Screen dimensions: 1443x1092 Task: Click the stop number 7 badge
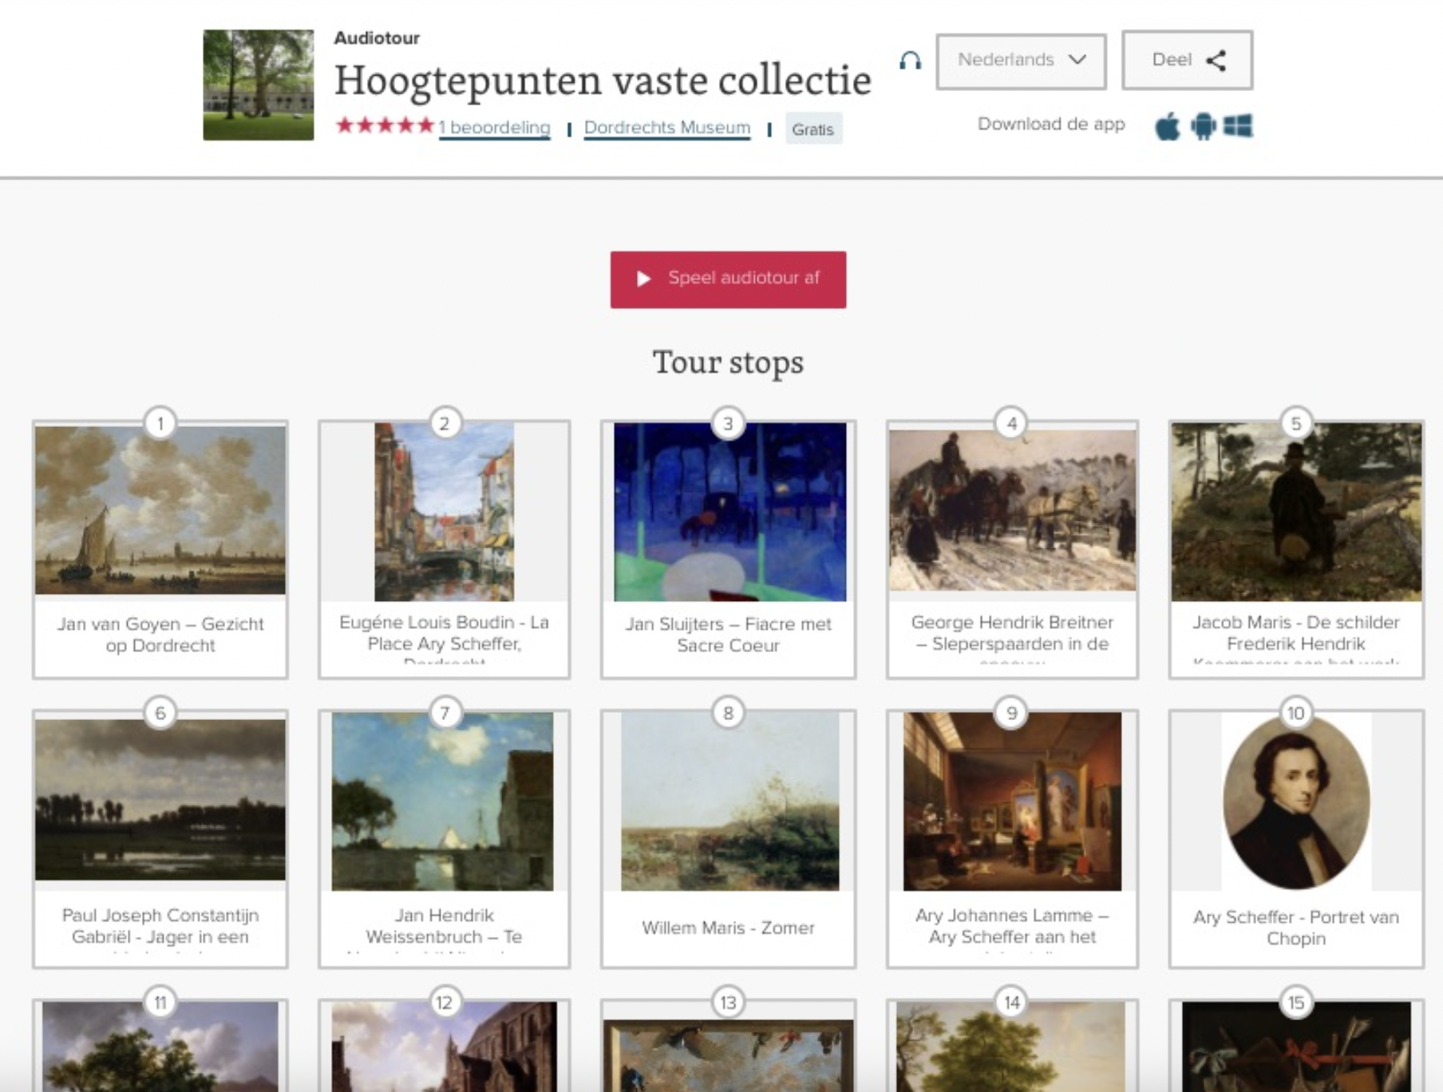click(x=445, y=713)
